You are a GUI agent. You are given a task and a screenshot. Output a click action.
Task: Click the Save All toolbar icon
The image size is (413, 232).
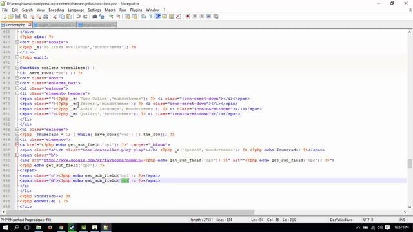(25, 16)
